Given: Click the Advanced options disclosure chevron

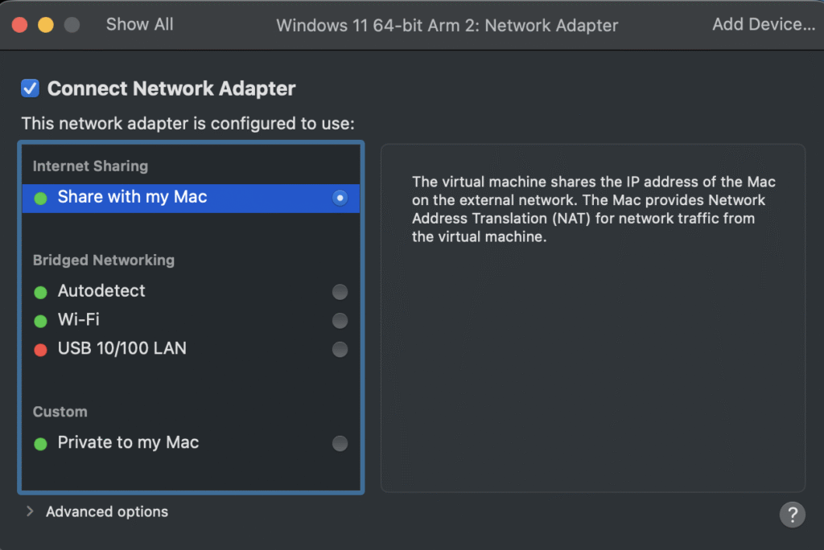Looking at the screenshot, I should pos(30,511).
